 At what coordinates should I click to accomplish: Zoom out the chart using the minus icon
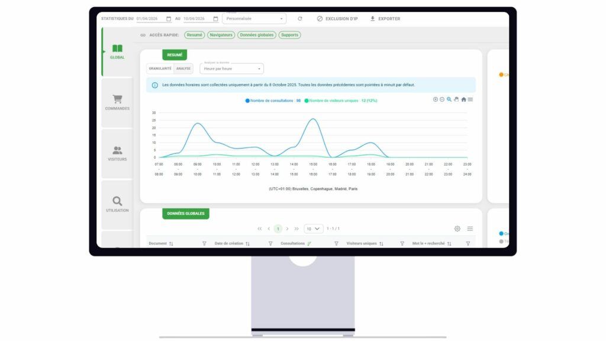442,99
